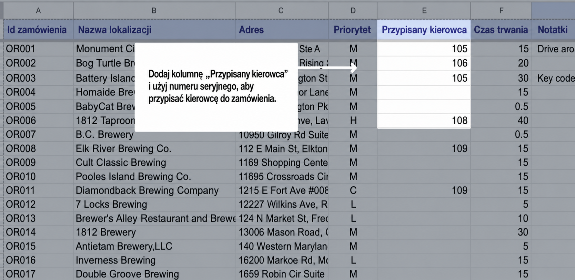
Task: Click empty driver cell for OR004
Action: point(424,92)
